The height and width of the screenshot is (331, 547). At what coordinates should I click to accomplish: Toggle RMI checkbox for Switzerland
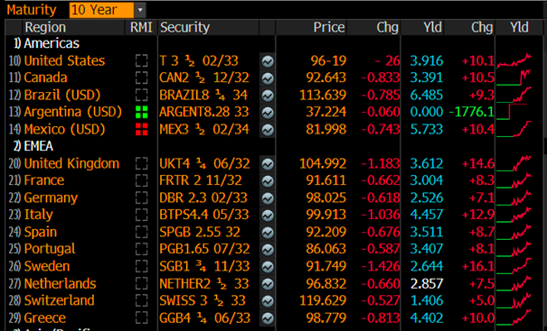pos(141,300)
